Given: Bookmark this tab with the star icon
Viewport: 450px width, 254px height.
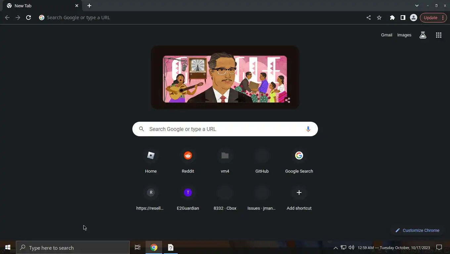Looking at the screenshot, I should pyautogui.click(x=379, y=18).
